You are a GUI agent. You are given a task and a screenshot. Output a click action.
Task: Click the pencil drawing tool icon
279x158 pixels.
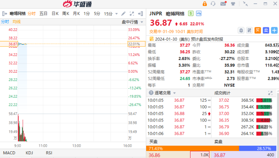[124, 13]
